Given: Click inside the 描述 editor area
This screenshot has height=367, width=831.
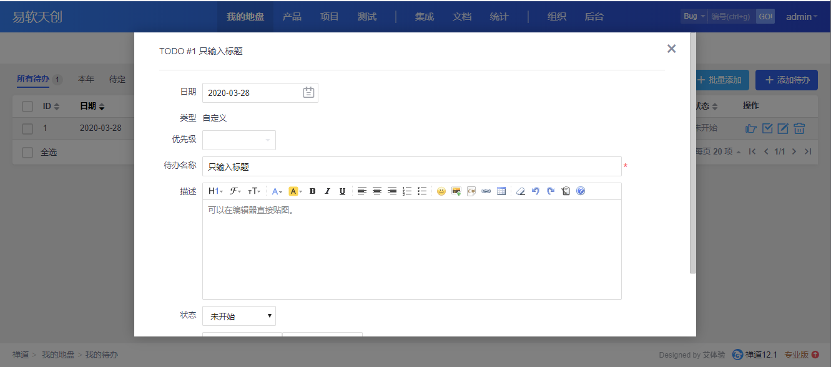Looking at the screenshot, I should point(412,249).
